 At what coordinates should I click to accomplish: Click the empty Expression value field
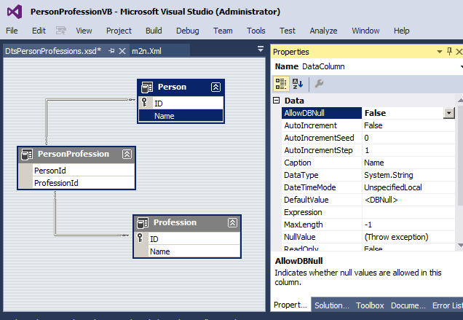coord(408,212)
